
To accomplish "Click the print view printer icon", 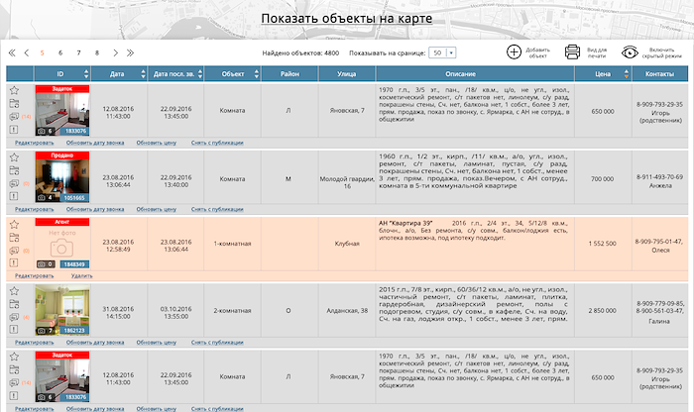I will (x=572, y=52).
